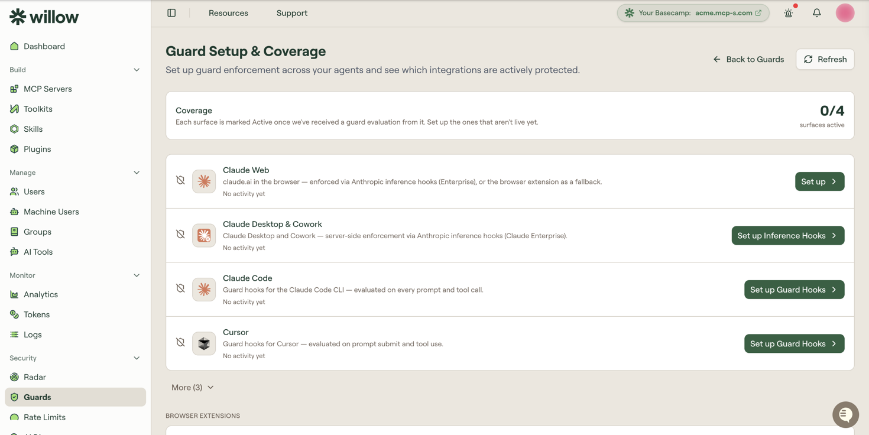Click the inactive shield icon beside Cursor

pos(180,342)
